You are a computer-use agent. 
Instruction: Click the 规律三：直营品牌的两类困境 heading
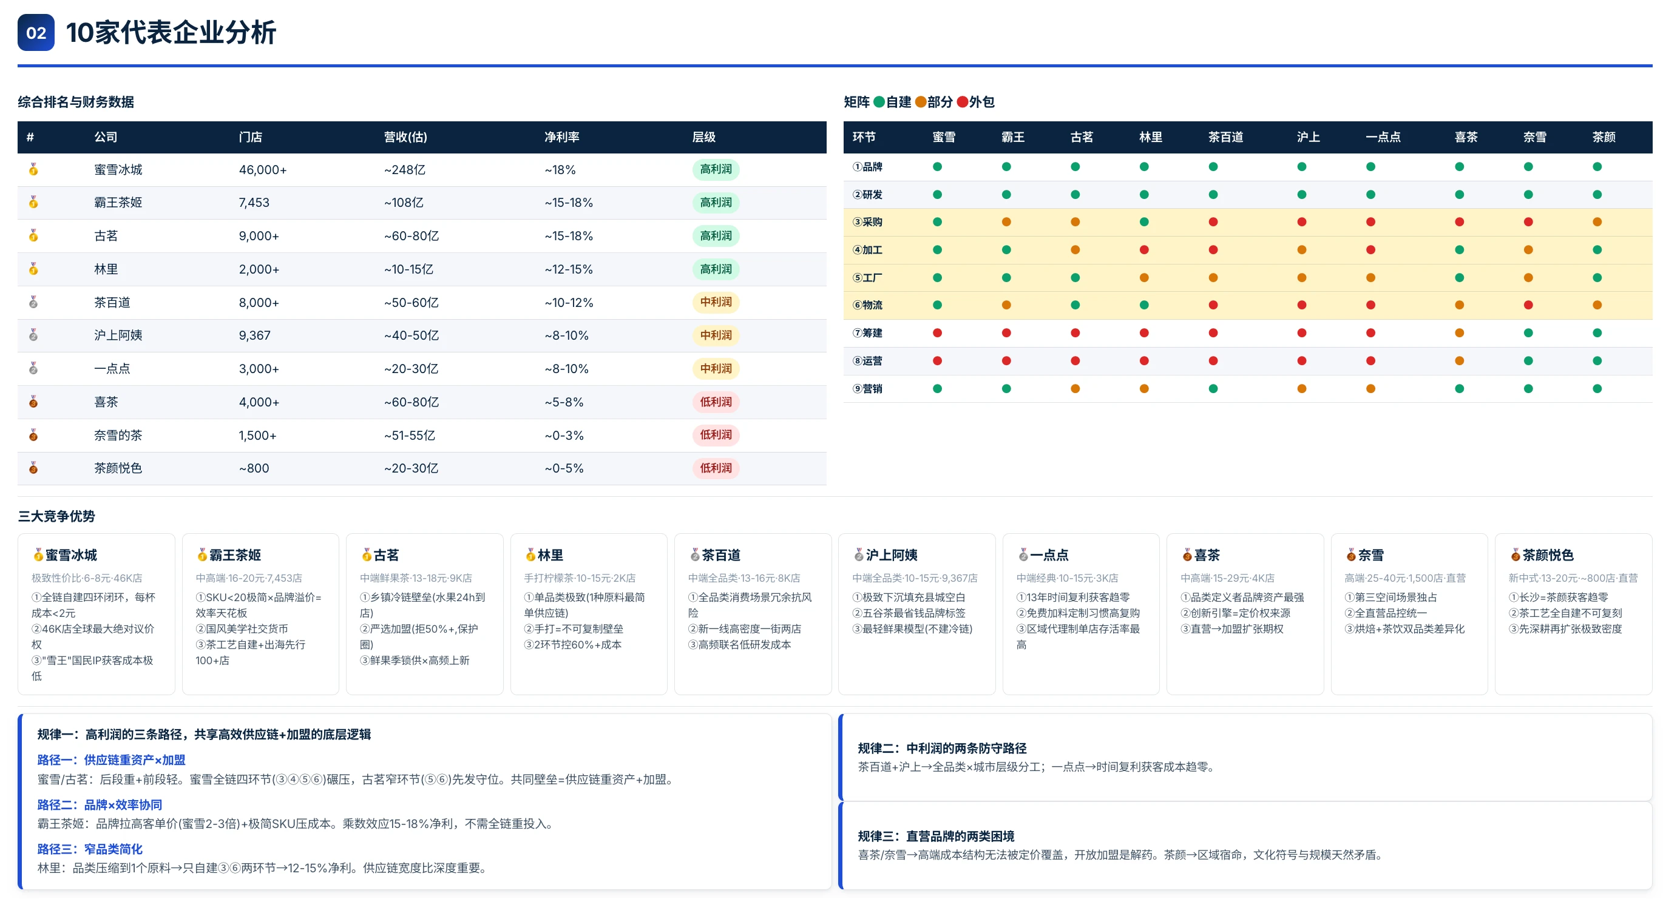[936, 837]
